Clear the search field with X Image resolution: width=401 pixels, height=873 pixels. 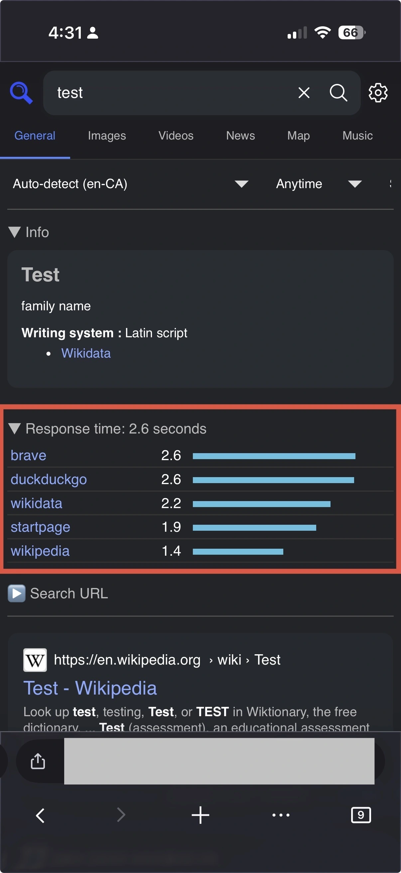304,93
